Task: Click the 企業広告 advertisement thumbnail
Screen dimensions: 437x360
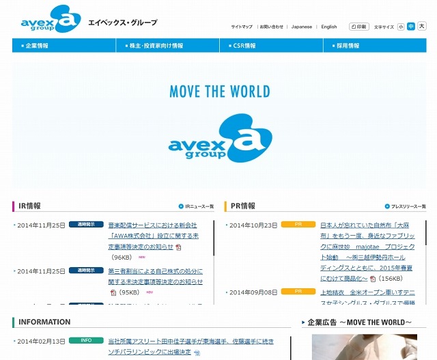Action: click(365, 347)
